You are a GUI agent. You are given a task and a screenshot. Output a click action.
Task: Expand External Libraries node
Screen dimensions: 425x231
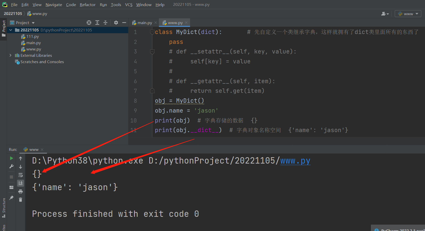pos(10,55)
